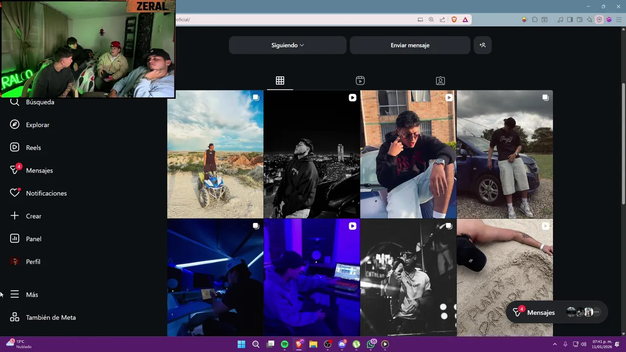Click the music note toolbar icon
Screen dimensions: 626x352
560,20
